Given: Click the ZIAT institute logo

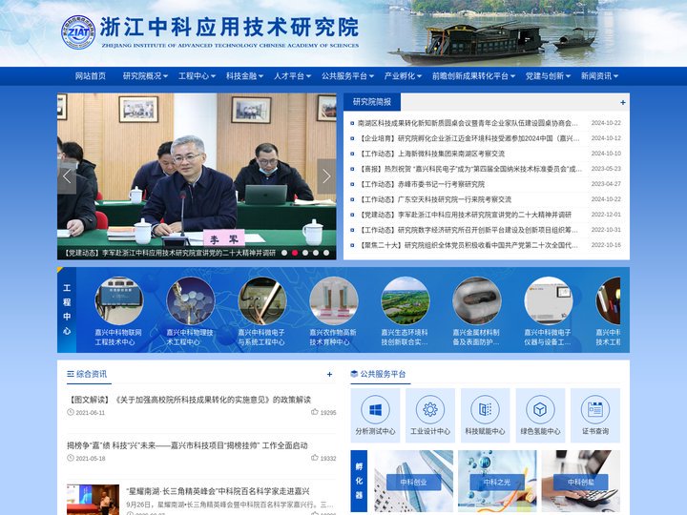Looking at the screenshot, I should 78,32.
